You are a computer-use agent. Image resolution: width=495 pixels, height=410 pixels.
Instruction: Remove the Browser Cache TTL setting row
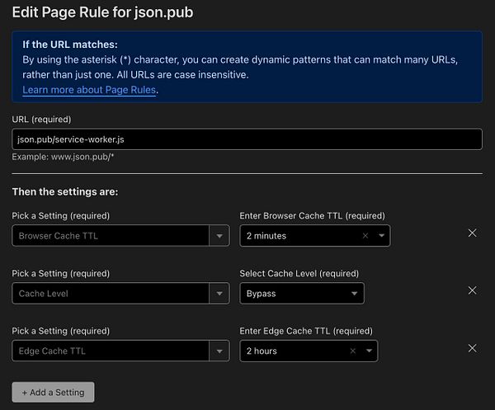coord(472,233)
